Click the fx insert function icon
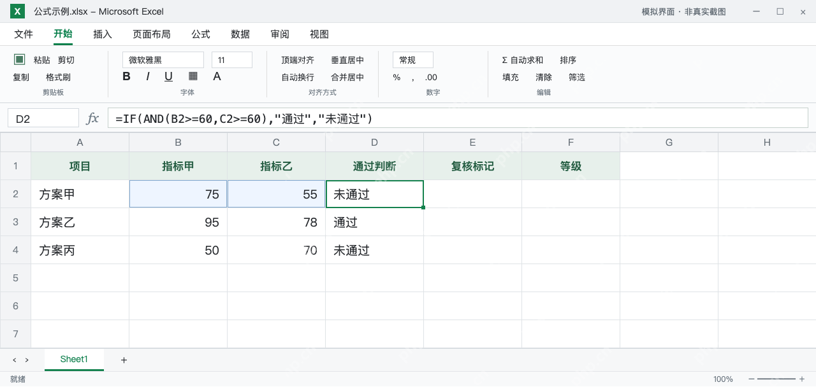The height and width of the screenshot is (387, 816). tap(92, 118)
